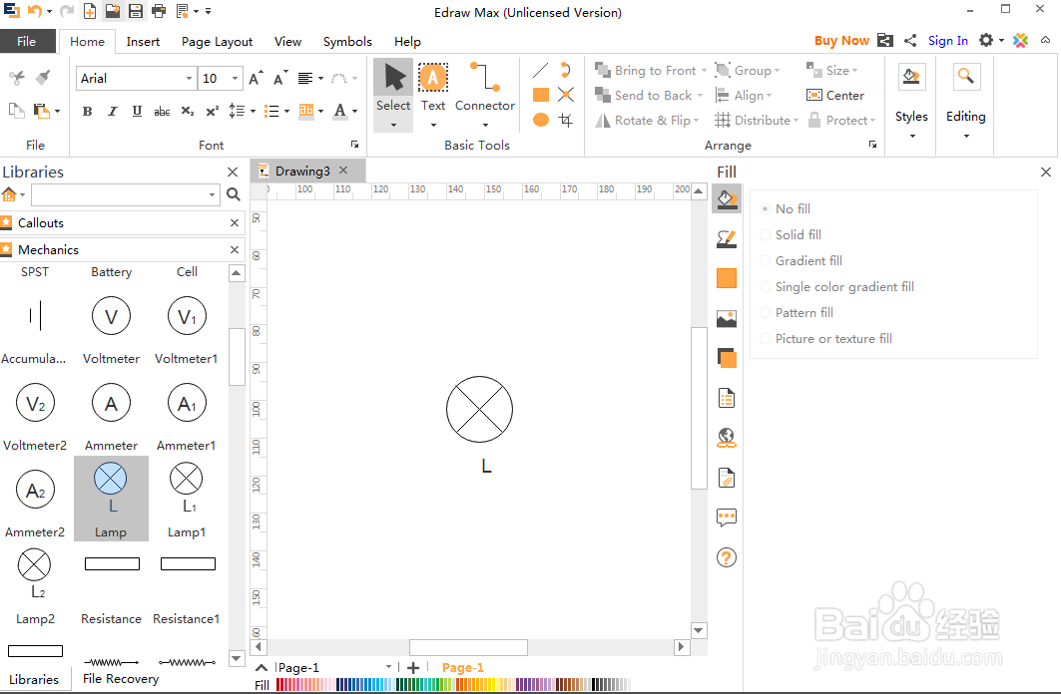The image size is (1061, 694).
Task: Toggle Bold formatting
Action: click(x=87, y=111)
